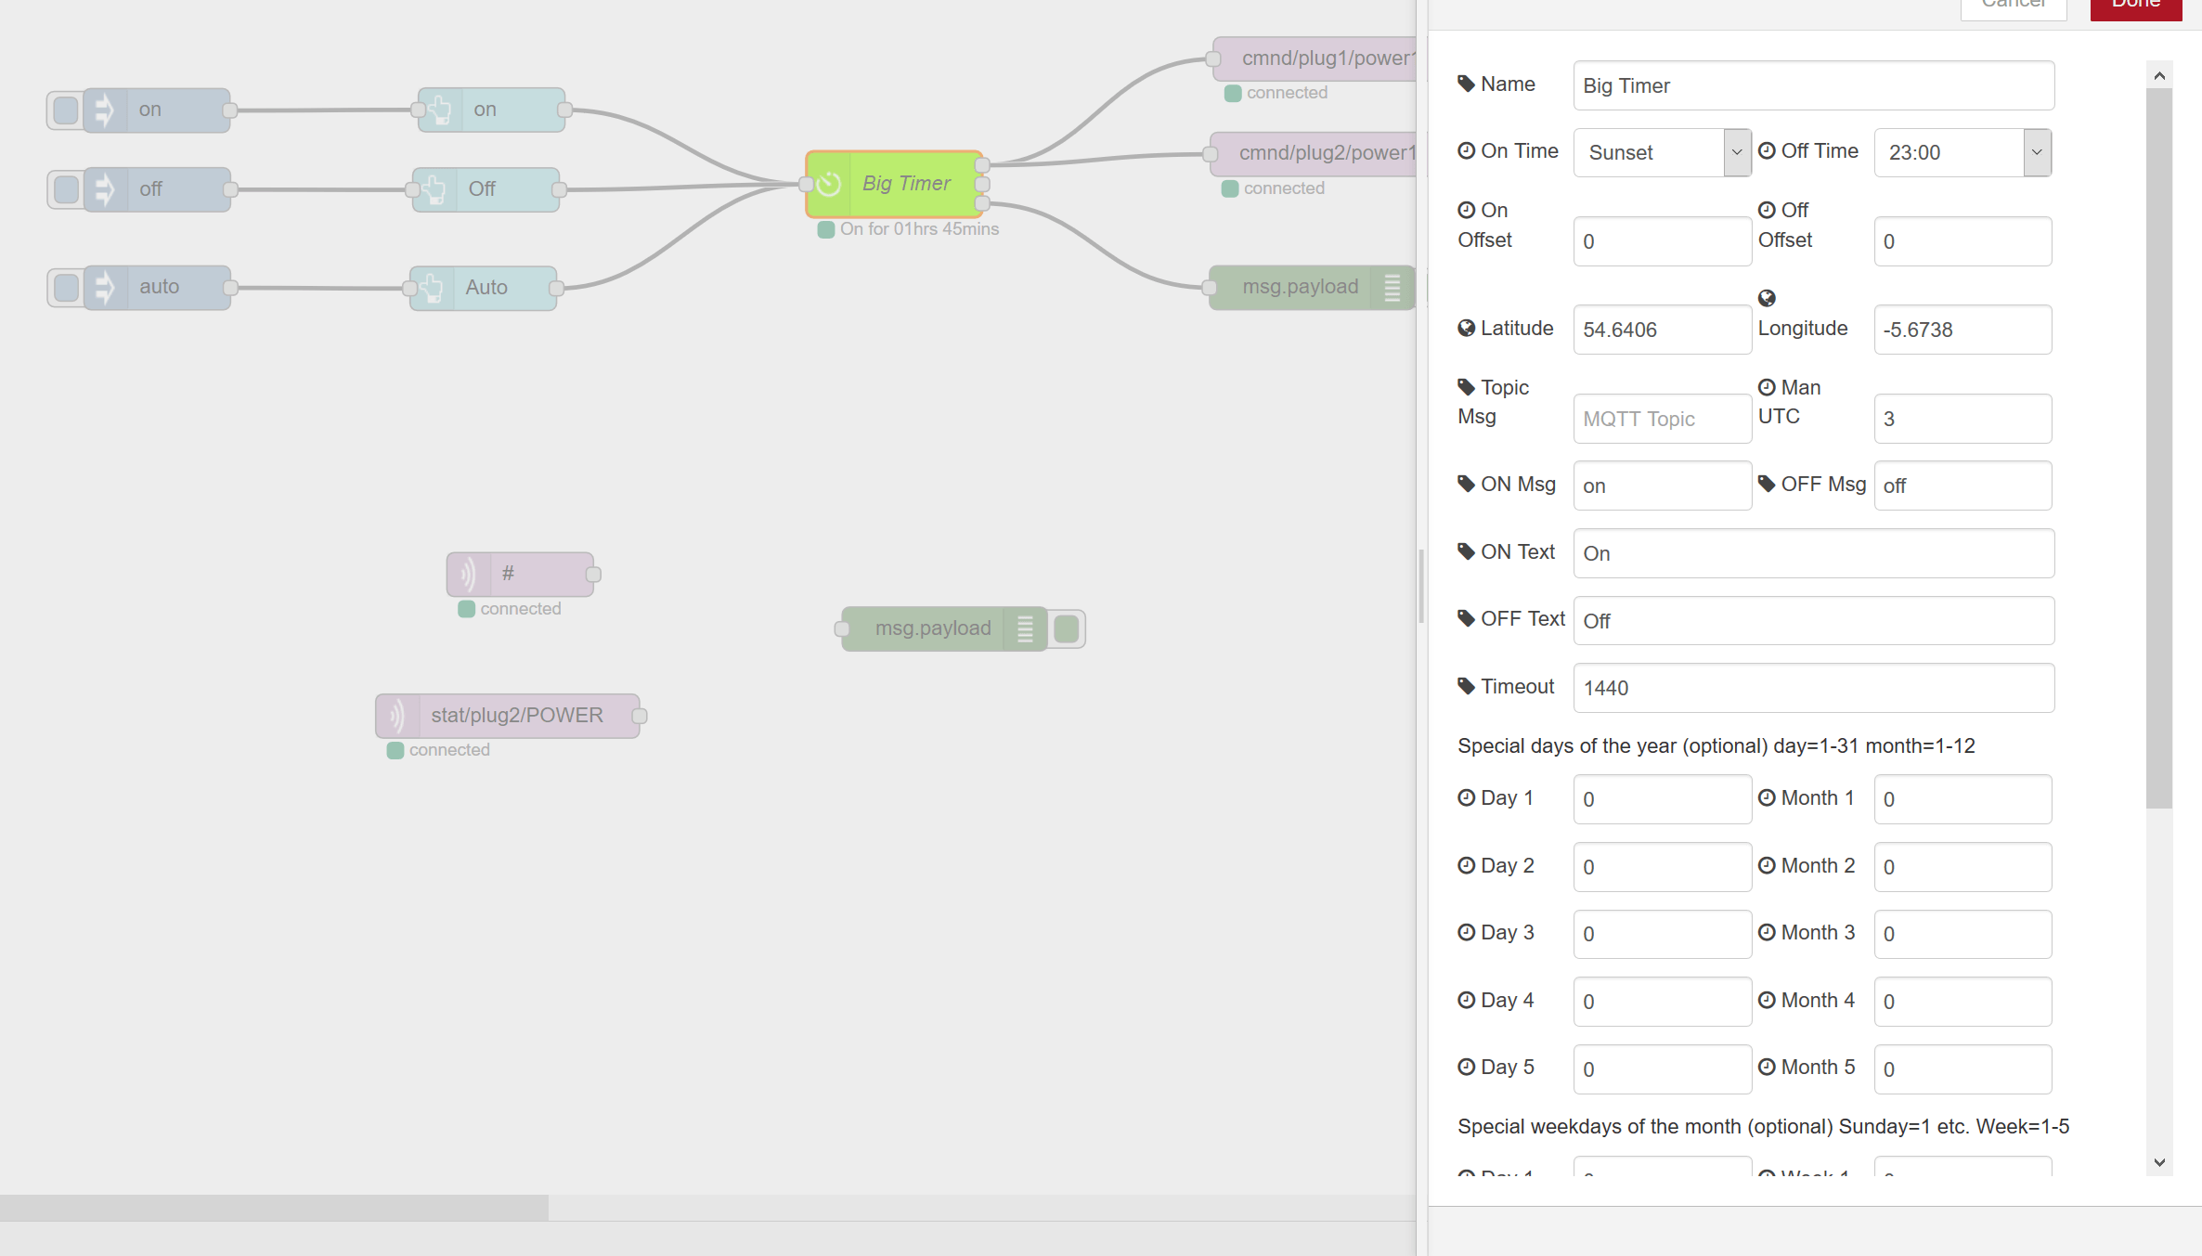Screen dimensions: 2202x1256
Task: Click the canvas horizontal scrollbar thumb
Action: (x=274, y=1207)
